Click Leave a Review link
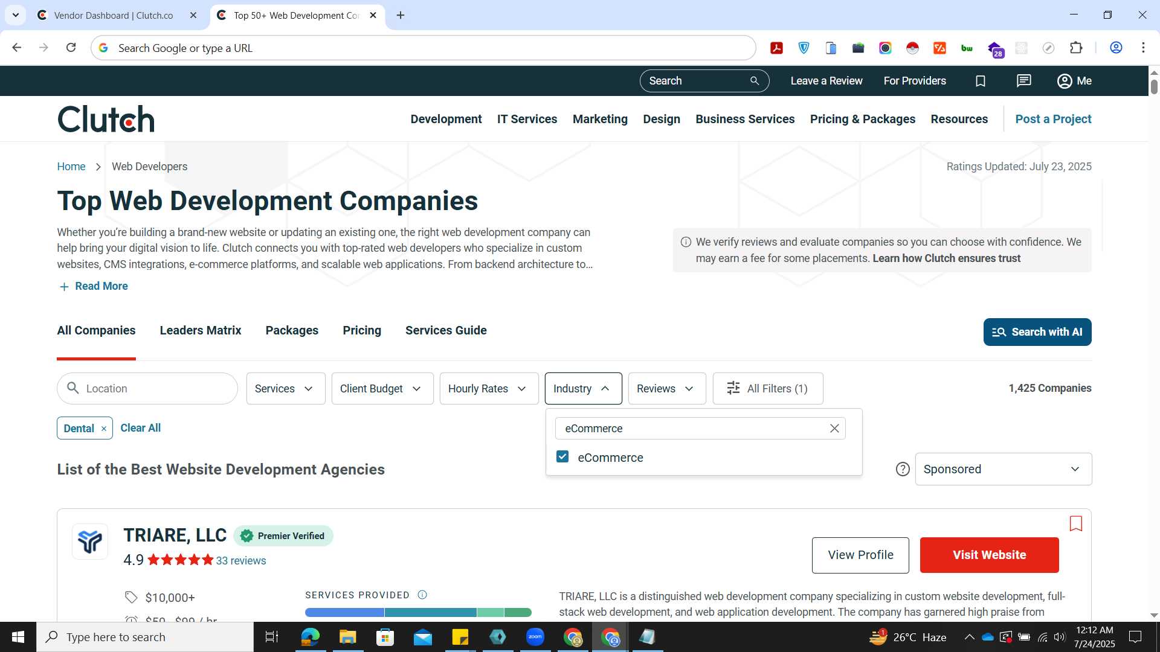Screen dimensions: 1160x652 point(826,81)
